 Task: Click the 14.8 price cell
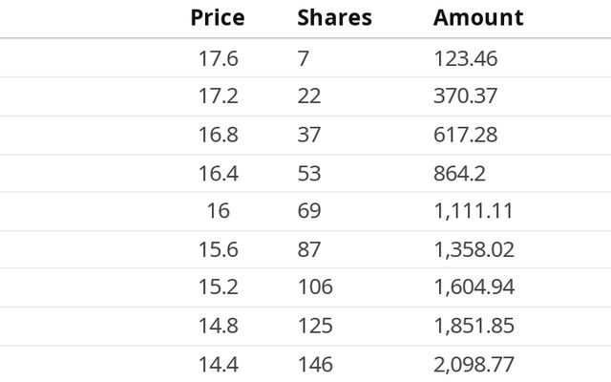[218, 326]
